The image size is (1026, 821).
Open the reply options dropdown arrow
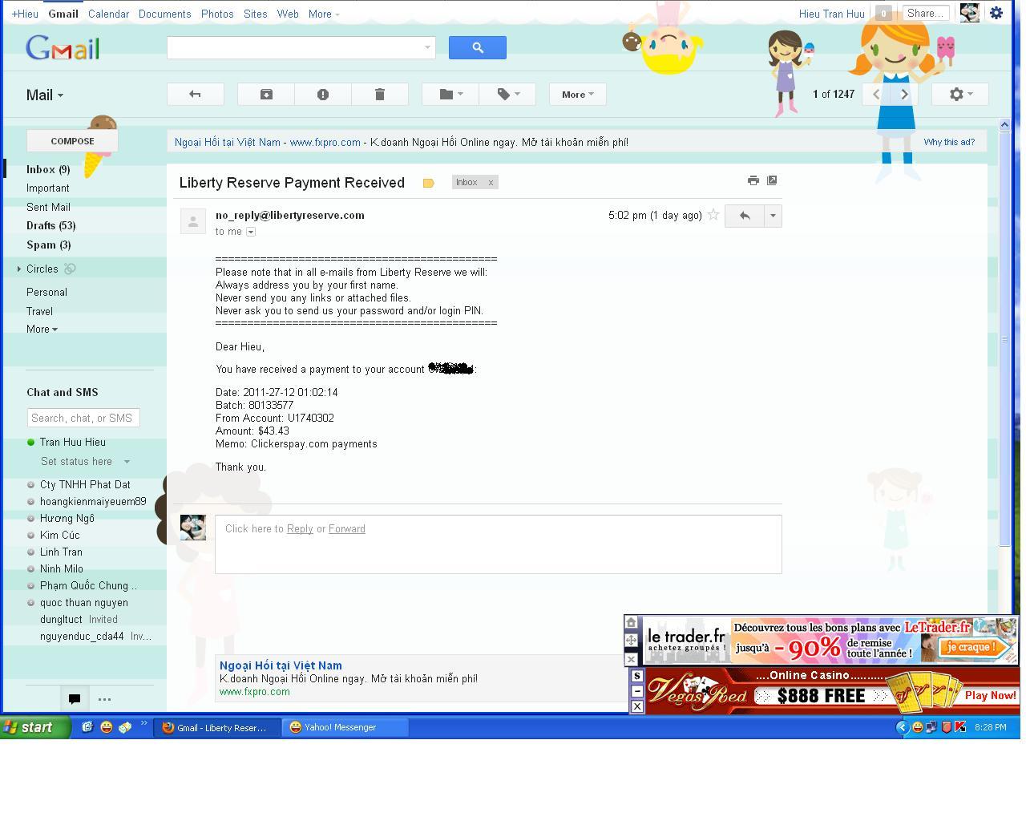tap(773, 215)
